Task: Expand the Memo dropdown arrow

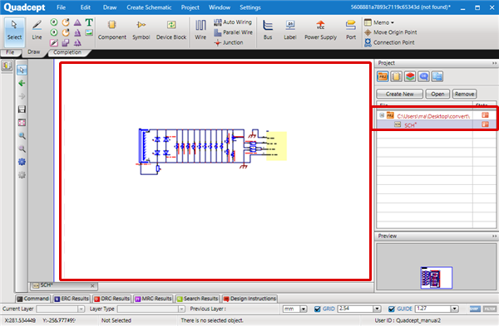Action: click(x=393, y=22)
